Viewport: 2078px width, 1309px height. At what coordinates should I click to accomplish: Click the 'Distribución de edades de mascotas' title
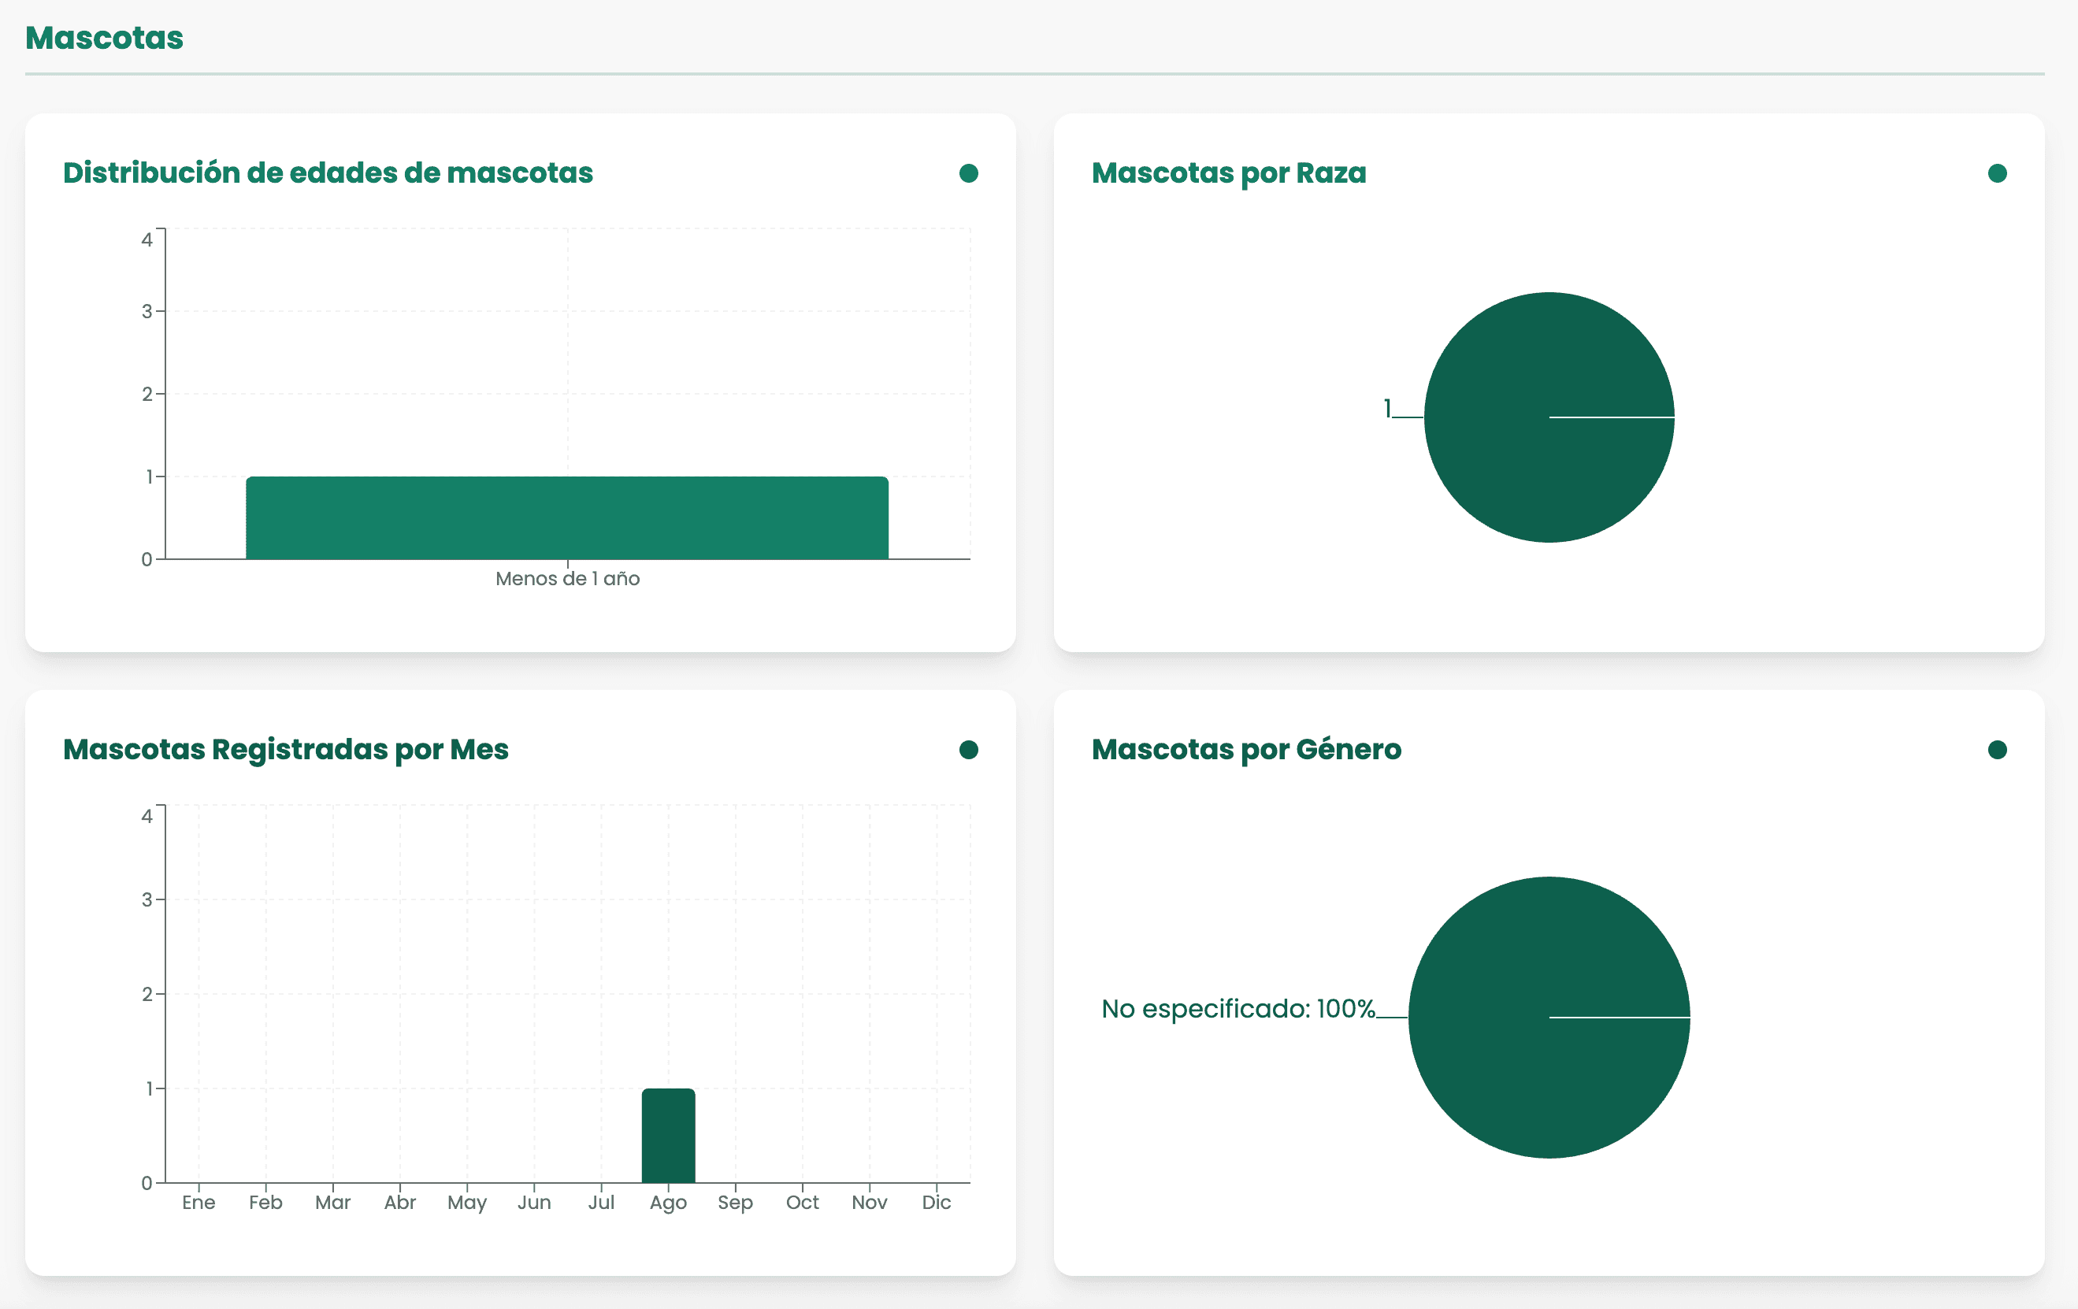click(x=328, y=173)
